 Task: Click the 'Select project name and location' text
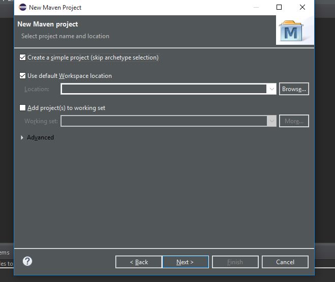point(65,36)
